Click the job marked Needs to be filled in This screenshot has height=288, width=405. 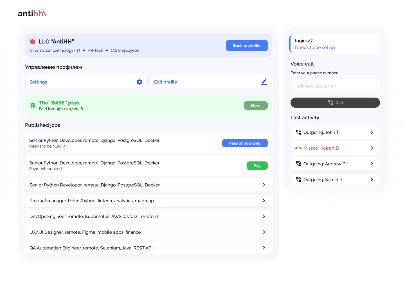[148, 143]
